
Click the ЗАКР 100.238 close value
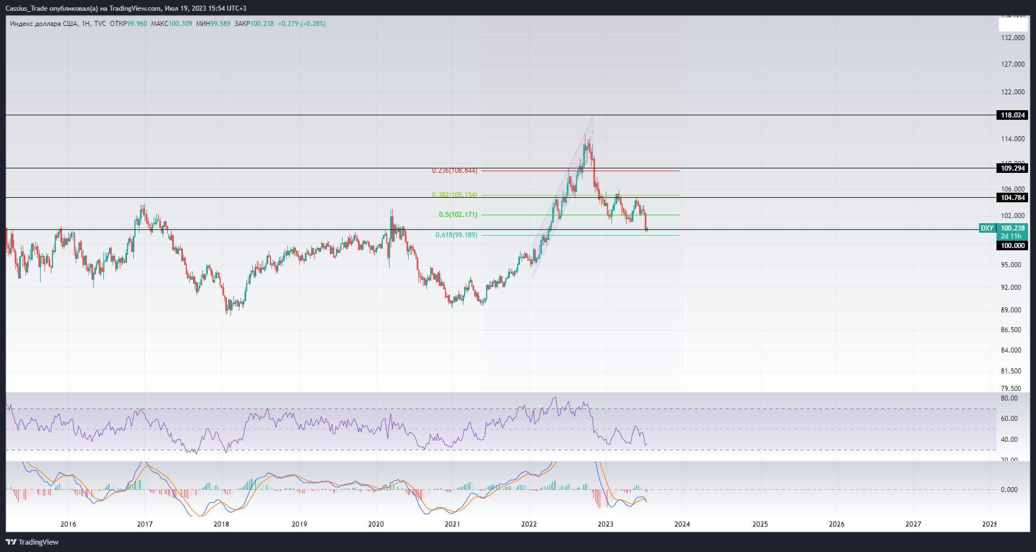tap(254, 24)
